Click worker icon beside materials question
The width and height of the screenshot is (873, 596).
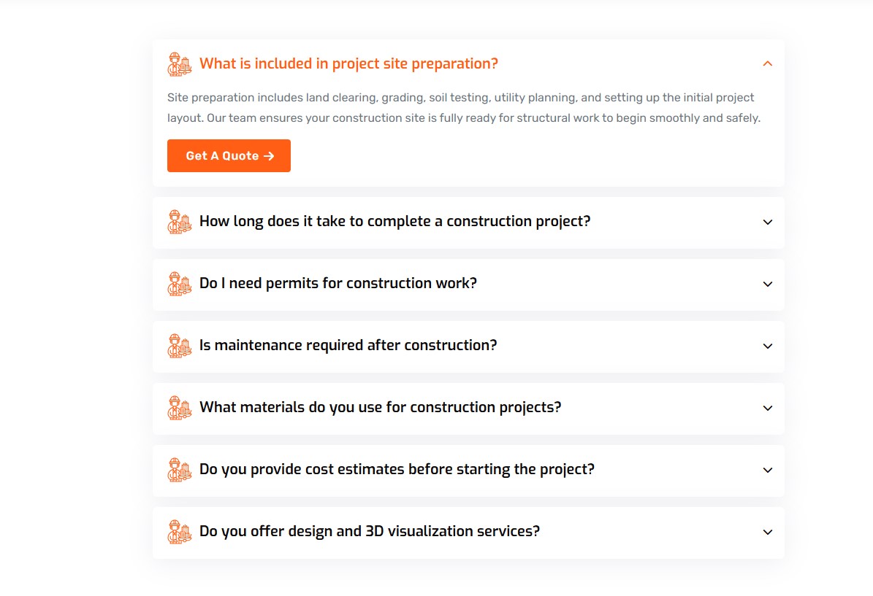pyautogui.click(x=179, y=408)
